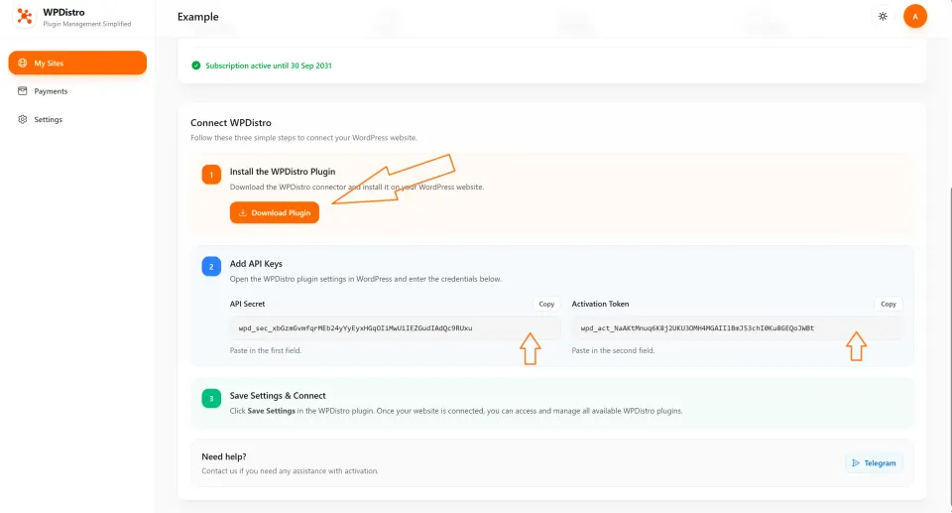Click the WPDistro logo icon
Image resolution: width=952 pixels, height=513 pixels.
24,17
